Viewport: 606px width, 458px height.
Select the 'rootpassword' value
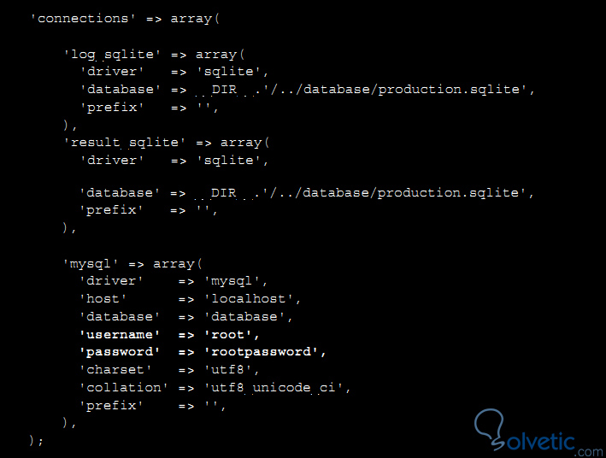(x=265, y=352)
